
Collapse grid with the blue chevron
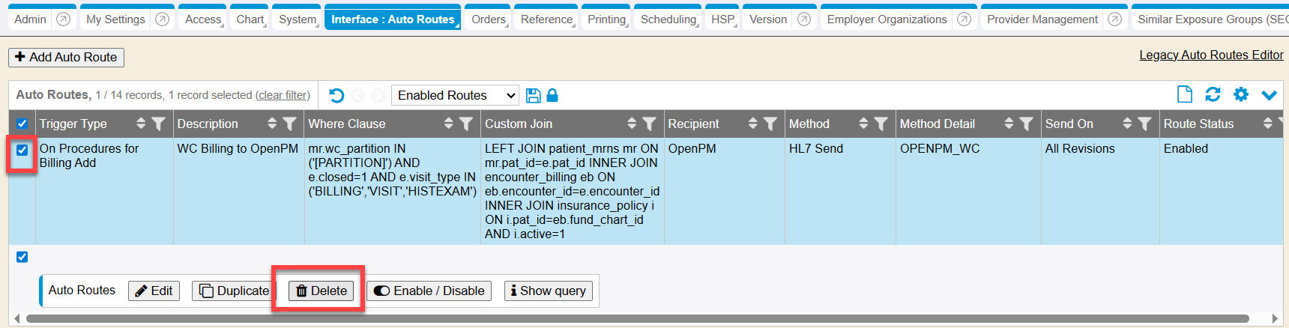point(1269,95)
